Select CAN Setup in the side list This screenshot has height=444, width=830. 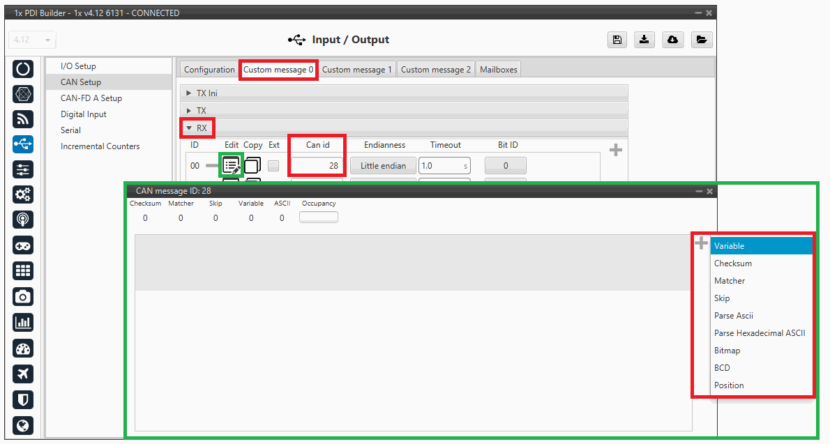coord(109,82)
